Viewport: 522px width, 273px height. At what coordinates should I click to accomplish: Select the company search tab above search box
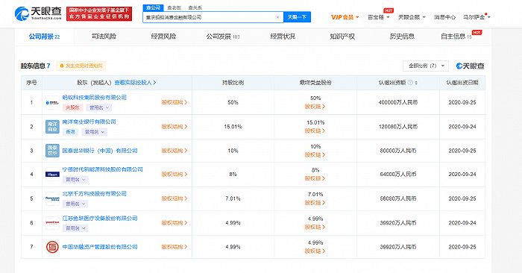tap(153, 7)
